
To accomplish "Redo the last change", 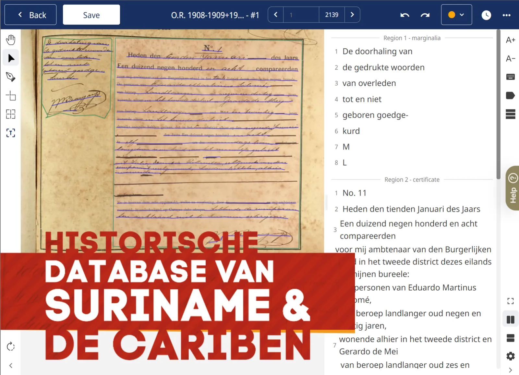I will point(425,15).
